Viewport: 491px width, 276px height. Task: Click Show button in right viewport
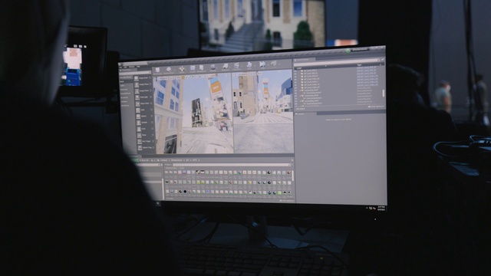(x=259, y=74)
